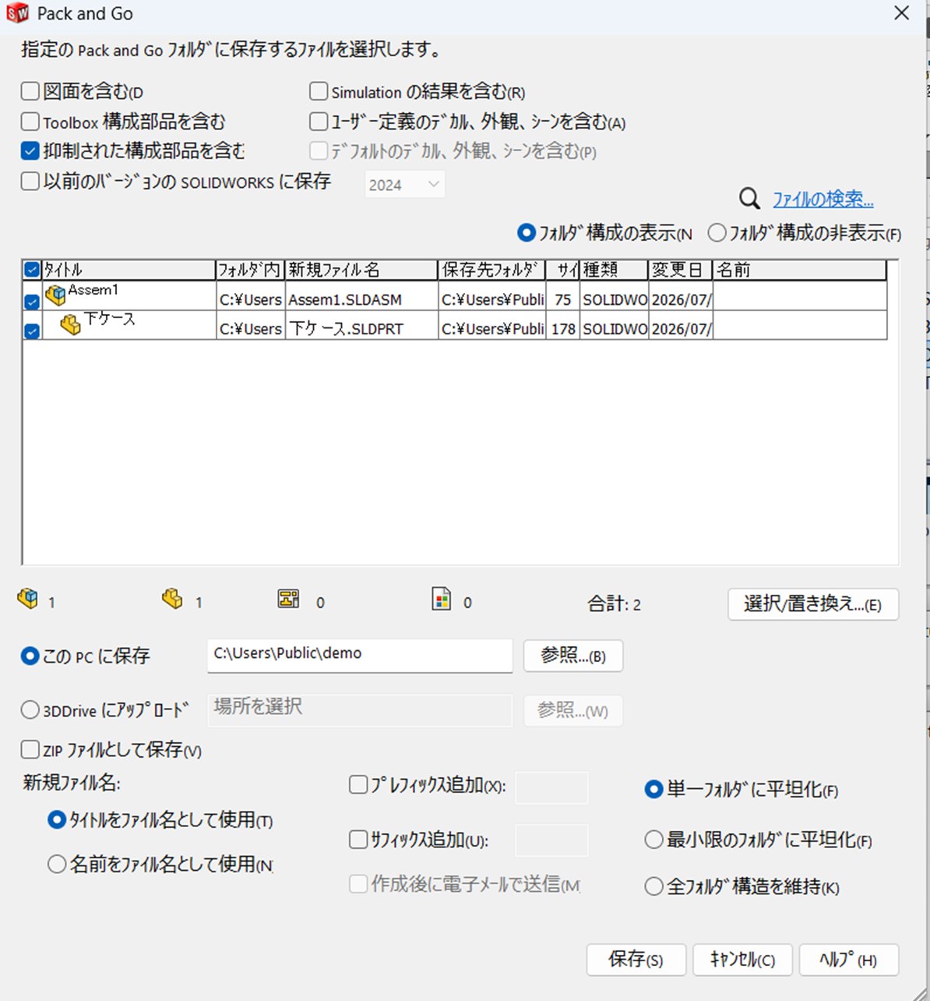Click the 選択/置き換え button
The width and height of the screenshot is (930, 1001).
813,604
